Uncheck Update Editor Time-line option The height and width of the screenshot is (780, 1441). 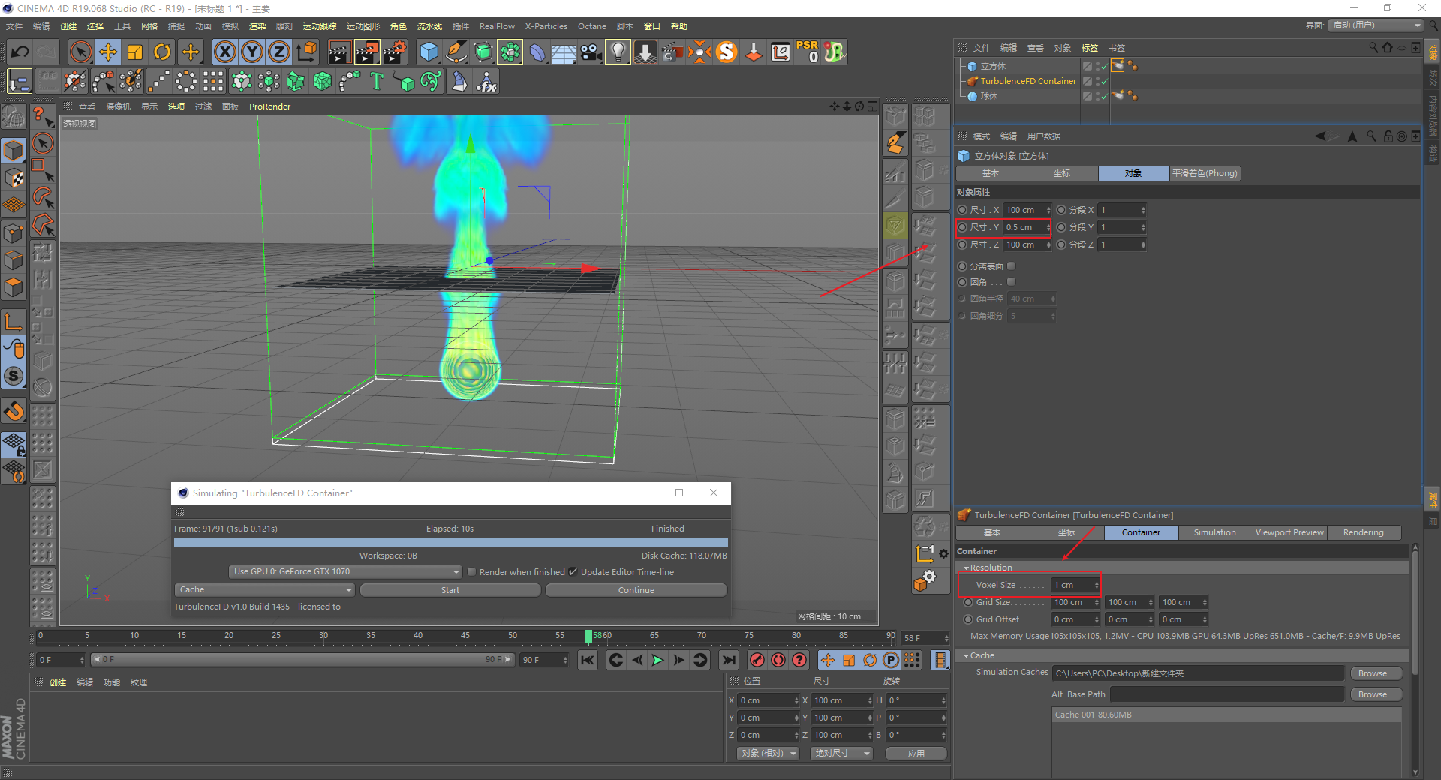[x=573, y=572]
